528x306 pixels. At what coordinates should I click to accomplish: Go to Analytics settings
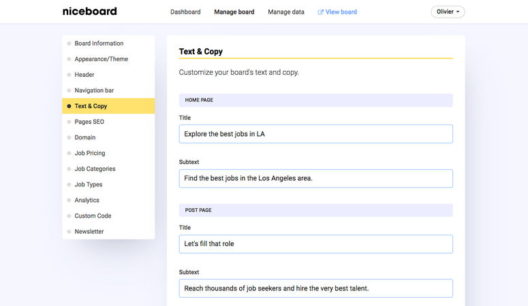[108, 200]
